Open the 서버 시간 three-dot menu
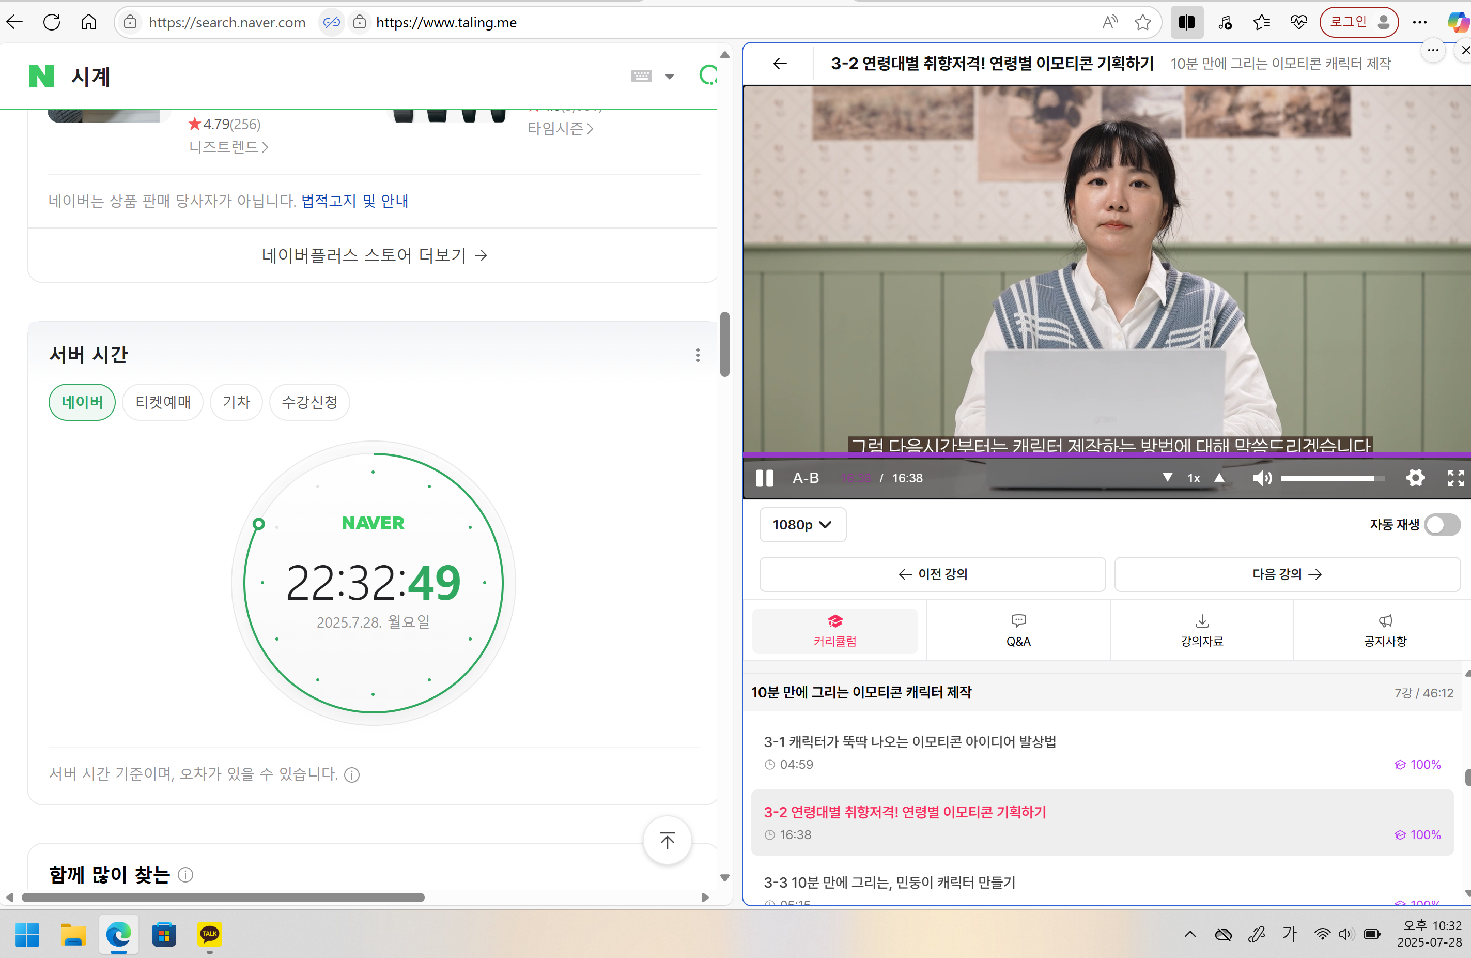This screenshot has width=1471, height=958. [x=697, y=355]
